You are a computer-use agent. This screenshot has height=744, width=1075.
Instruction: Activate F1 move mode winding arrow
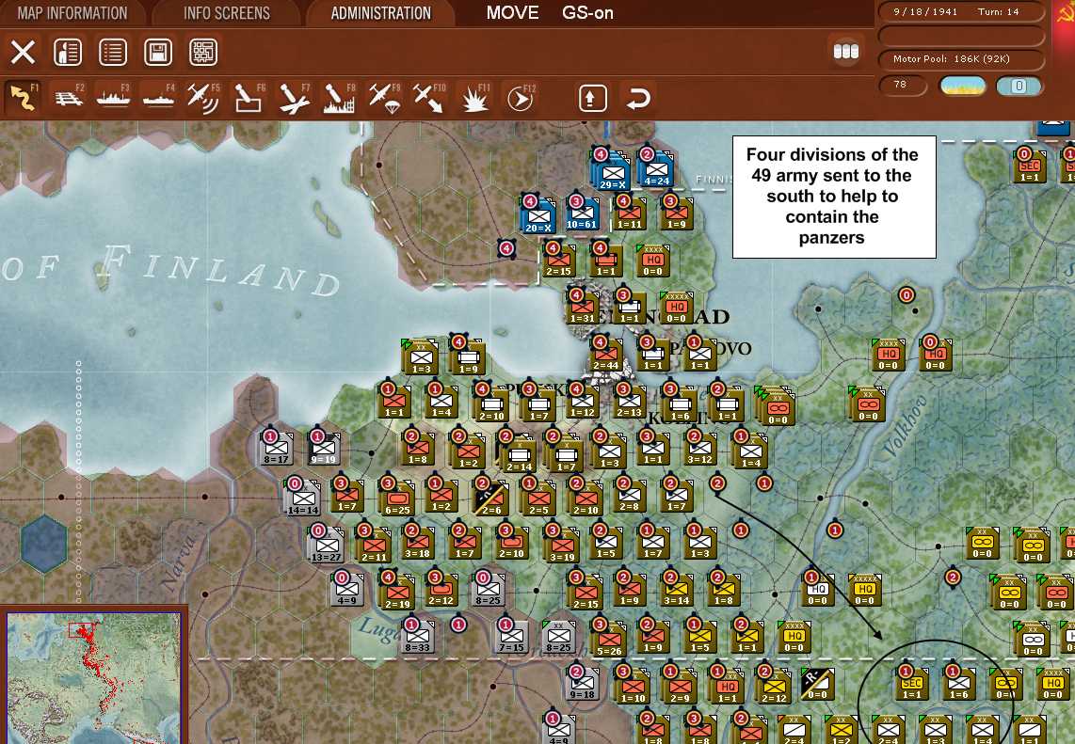pos(24,98)
